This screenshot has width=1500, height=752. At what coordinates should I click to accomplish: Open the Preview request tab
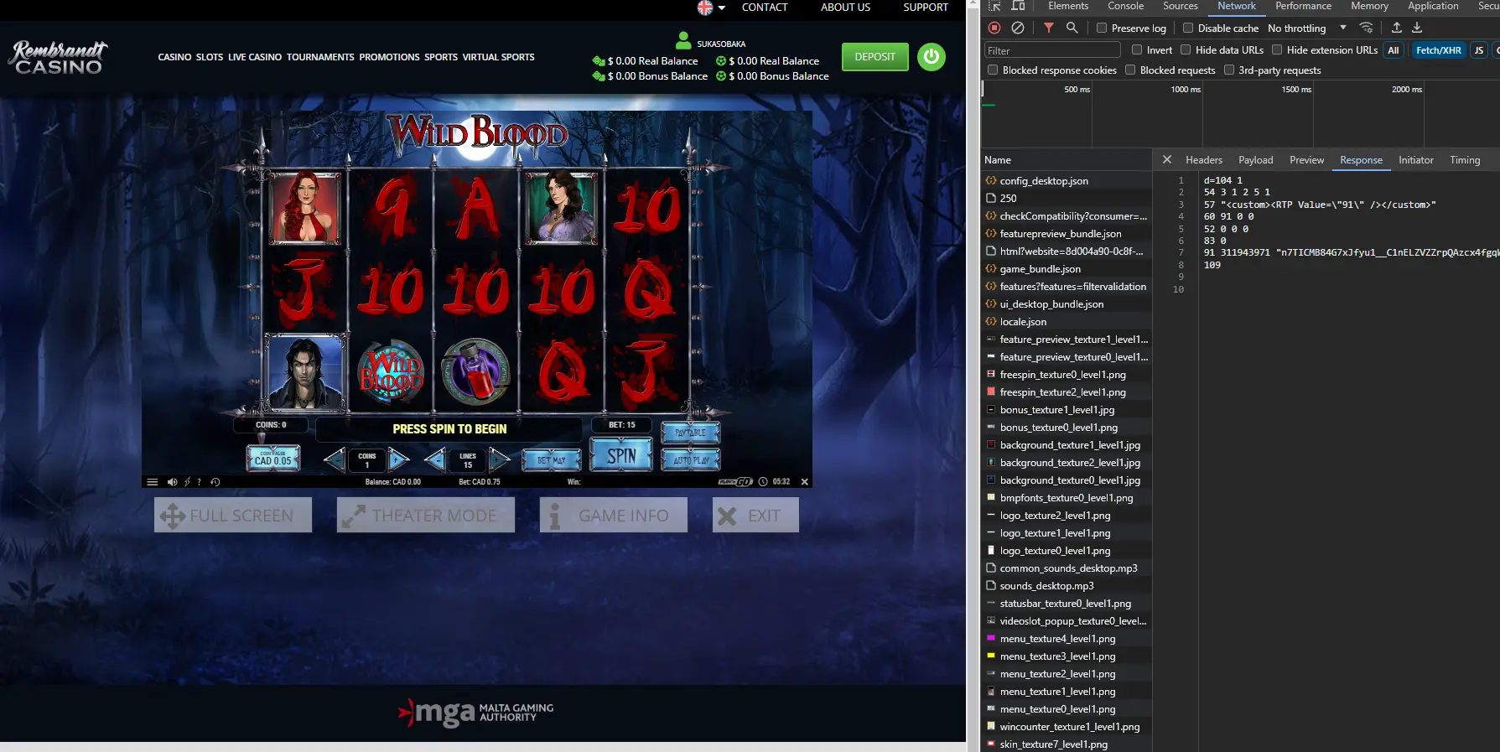pyautogui.click(x=1306, y=159)
